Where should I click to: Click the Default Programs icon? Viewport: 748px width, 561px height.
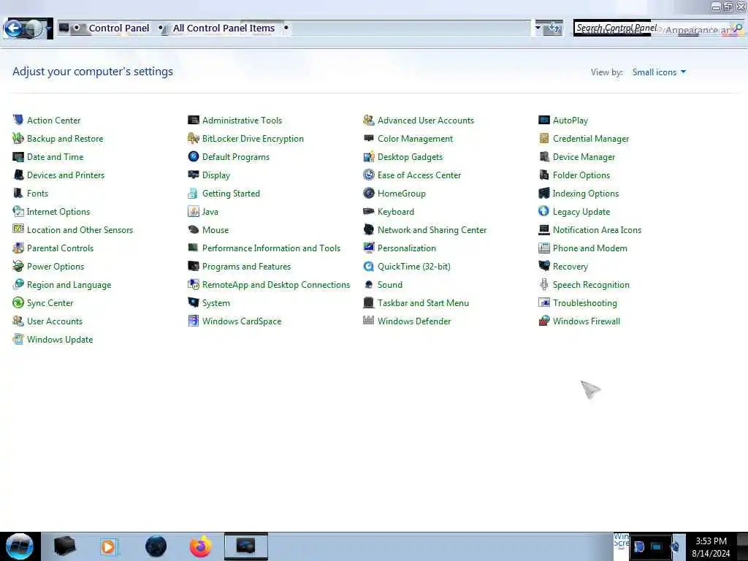coord(193,157)
